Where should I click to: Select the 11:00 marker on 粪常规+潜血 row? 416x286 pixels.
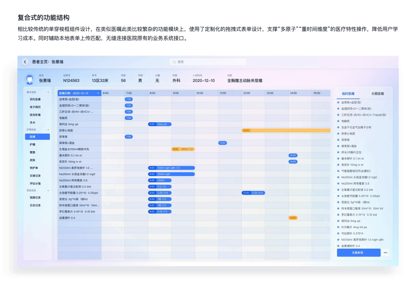[x=223, y=143]
